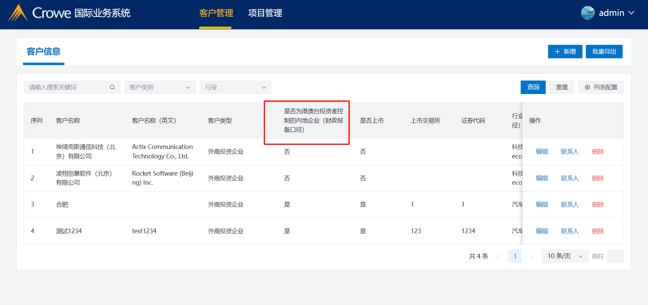Click the 序列 column header

coord(36,121)
